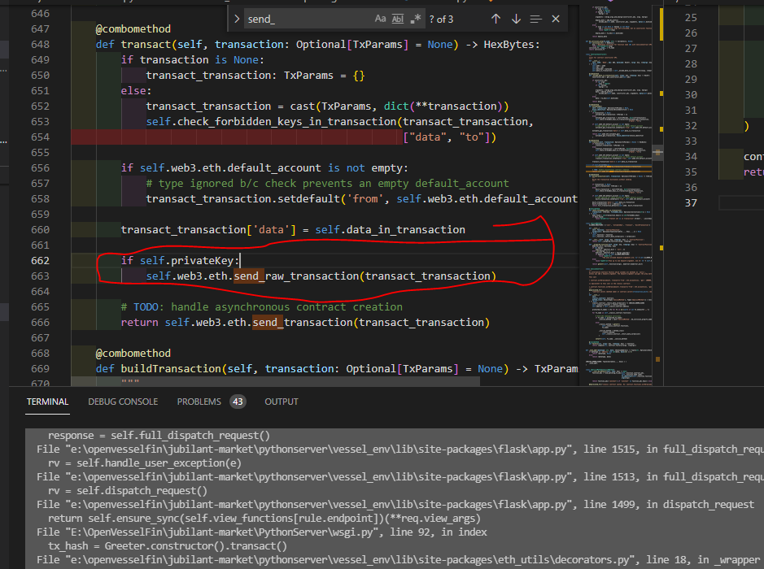Click terminal line 'rv = self.handle_user_exception(e)'
Screen dimensions: 764x569
tap(145, 463)
